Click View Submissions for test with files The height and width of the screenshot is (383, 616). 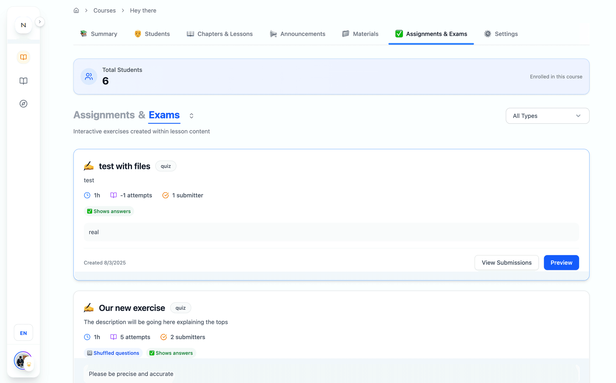pyautogui.click(x=507, y=263)
